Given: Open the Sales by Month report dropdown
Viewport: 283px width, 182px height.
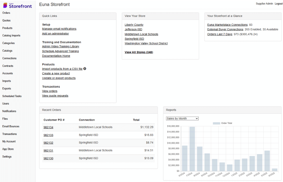Looking at the screenshot, I should 182,119.
